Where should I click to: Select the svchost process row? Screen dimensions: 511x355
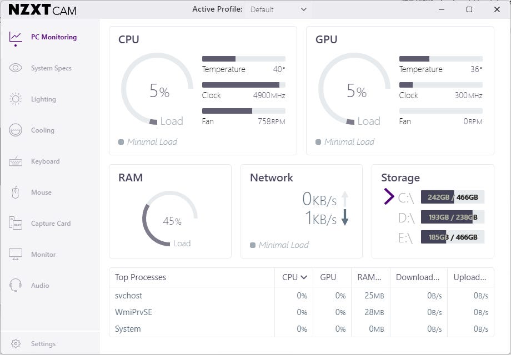coord(302,296)
